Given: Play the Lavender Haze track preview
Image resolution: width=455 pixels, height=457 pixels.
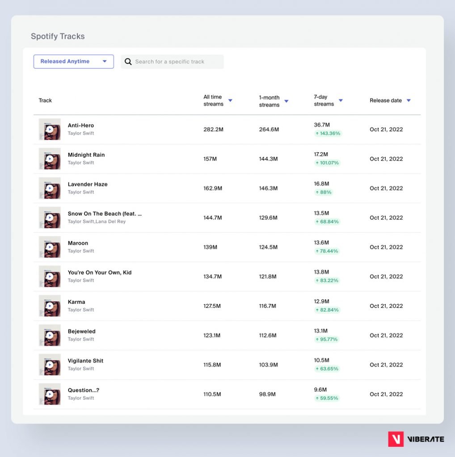Looking at the screenshot, I should [50, 188].
